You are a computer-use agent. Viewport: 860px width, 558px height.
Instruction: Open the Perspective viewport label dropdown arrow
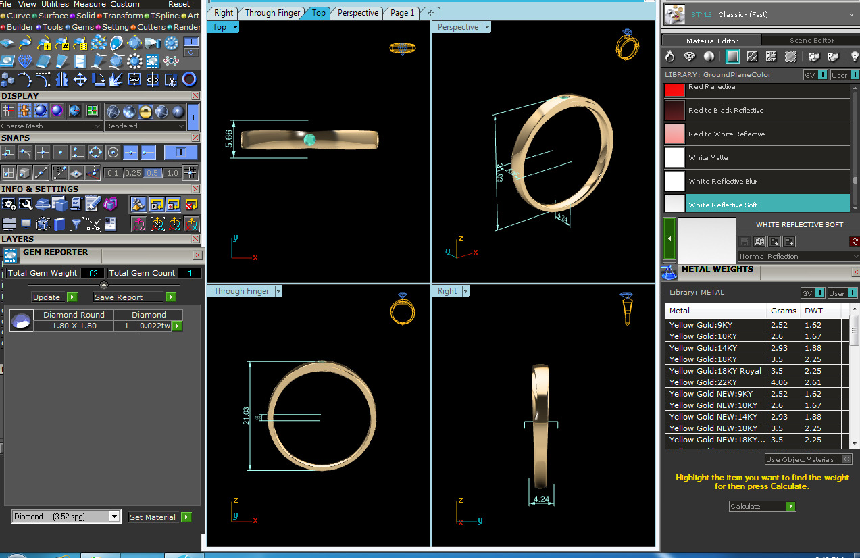click(487, 27)
